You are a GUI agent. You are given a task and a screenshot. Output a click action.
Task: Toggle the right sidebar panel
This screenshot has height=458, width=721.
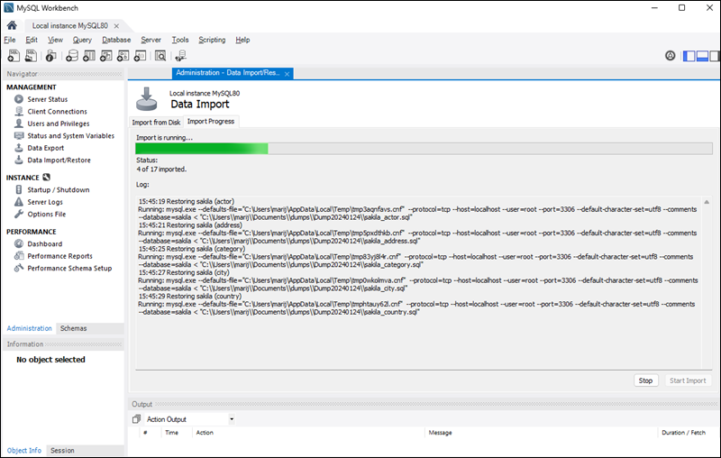click(715, 56)
